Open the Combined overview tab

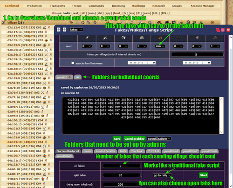coord(12,6)
